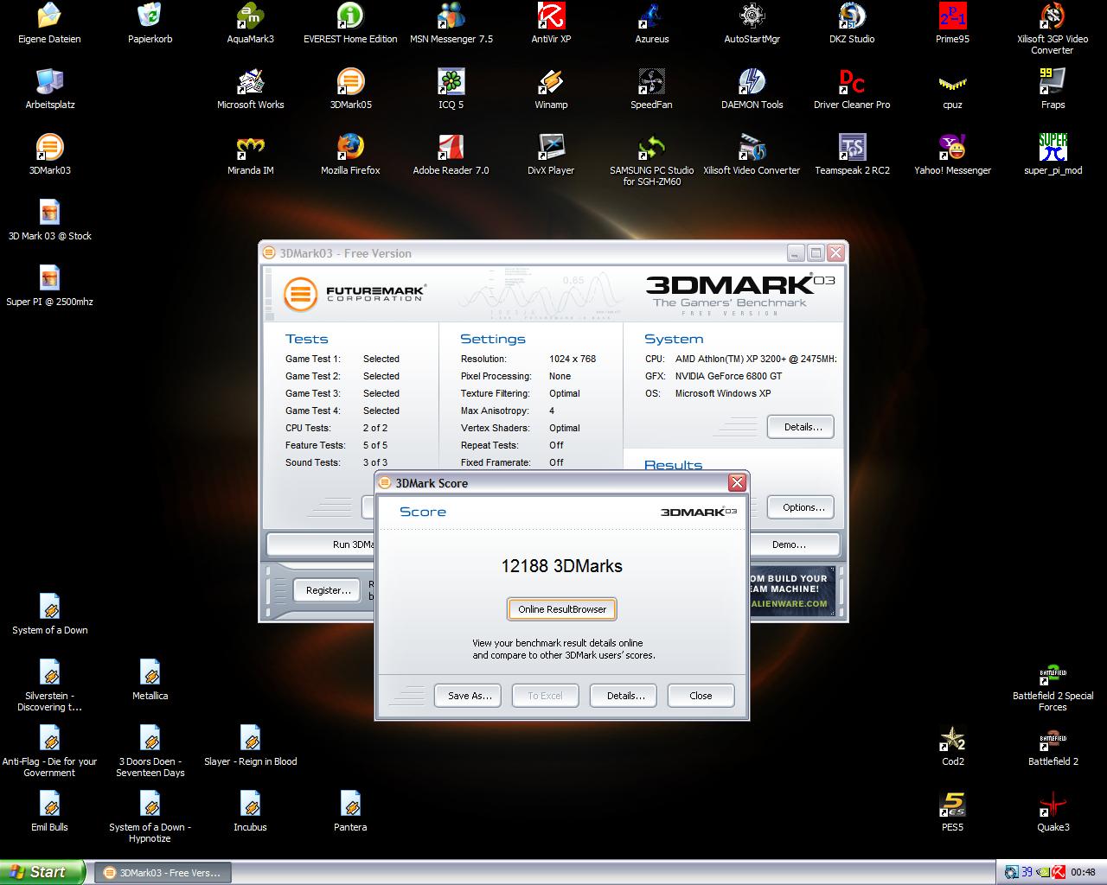Open 3DMark05 desktop shortcut
The image size is (1107, 885).
click(x=350, y=89)
